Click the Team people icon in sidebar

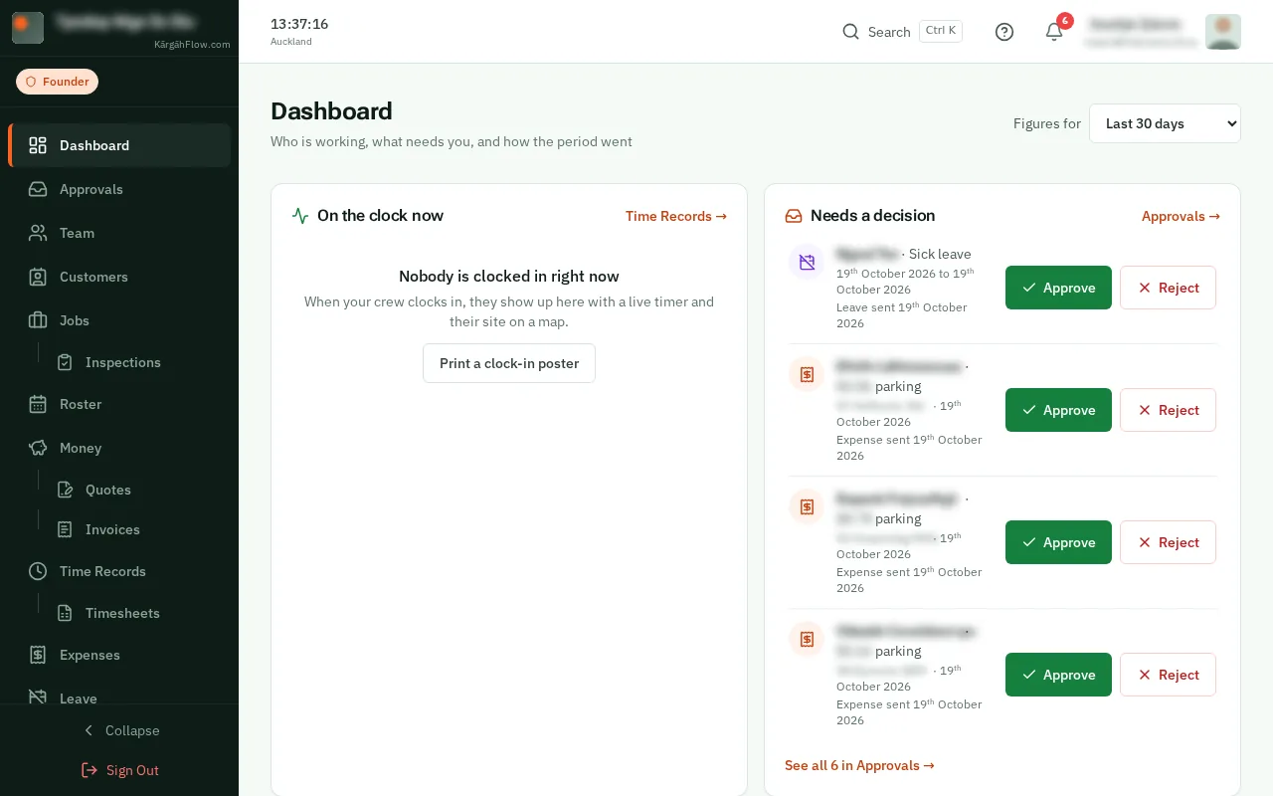38,233
